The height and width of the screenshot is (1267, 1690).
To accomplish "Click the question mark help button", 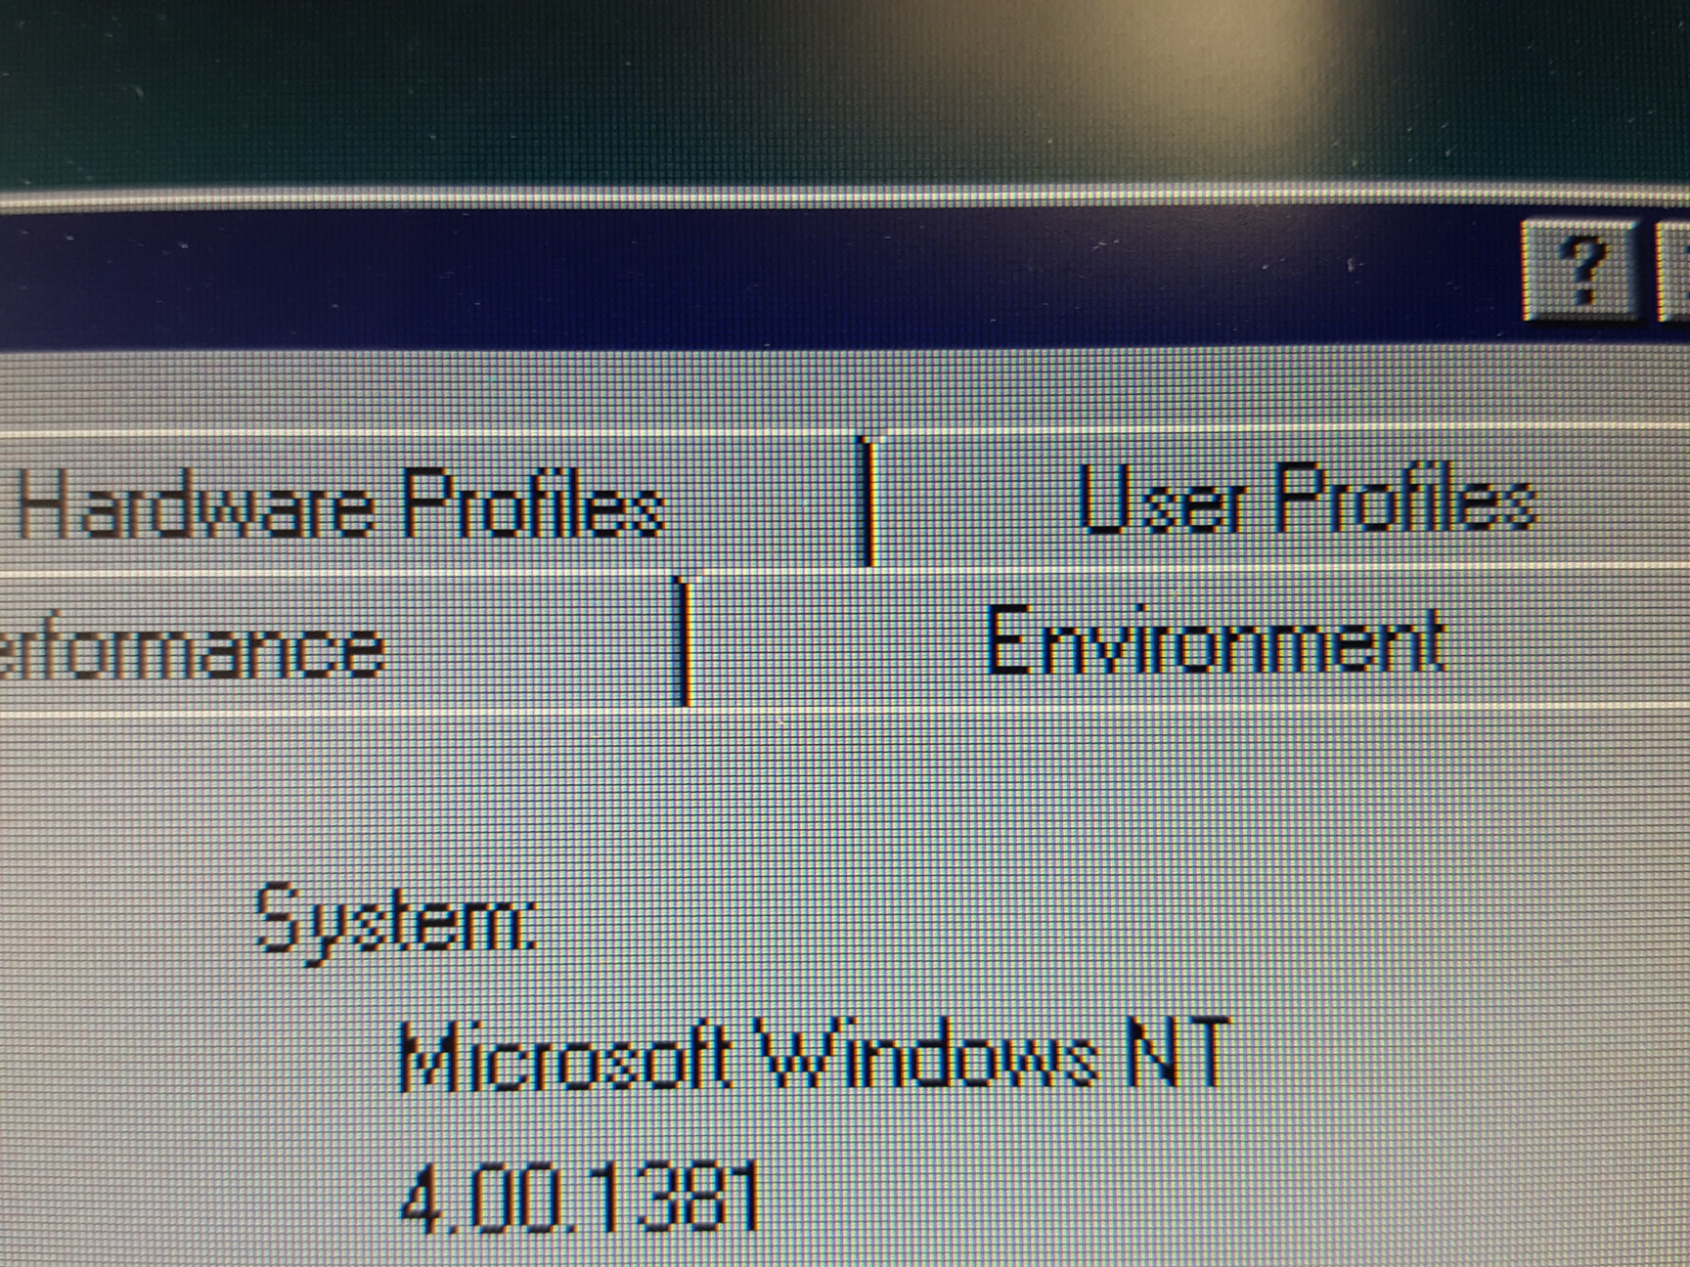I will coord(1581,271).
